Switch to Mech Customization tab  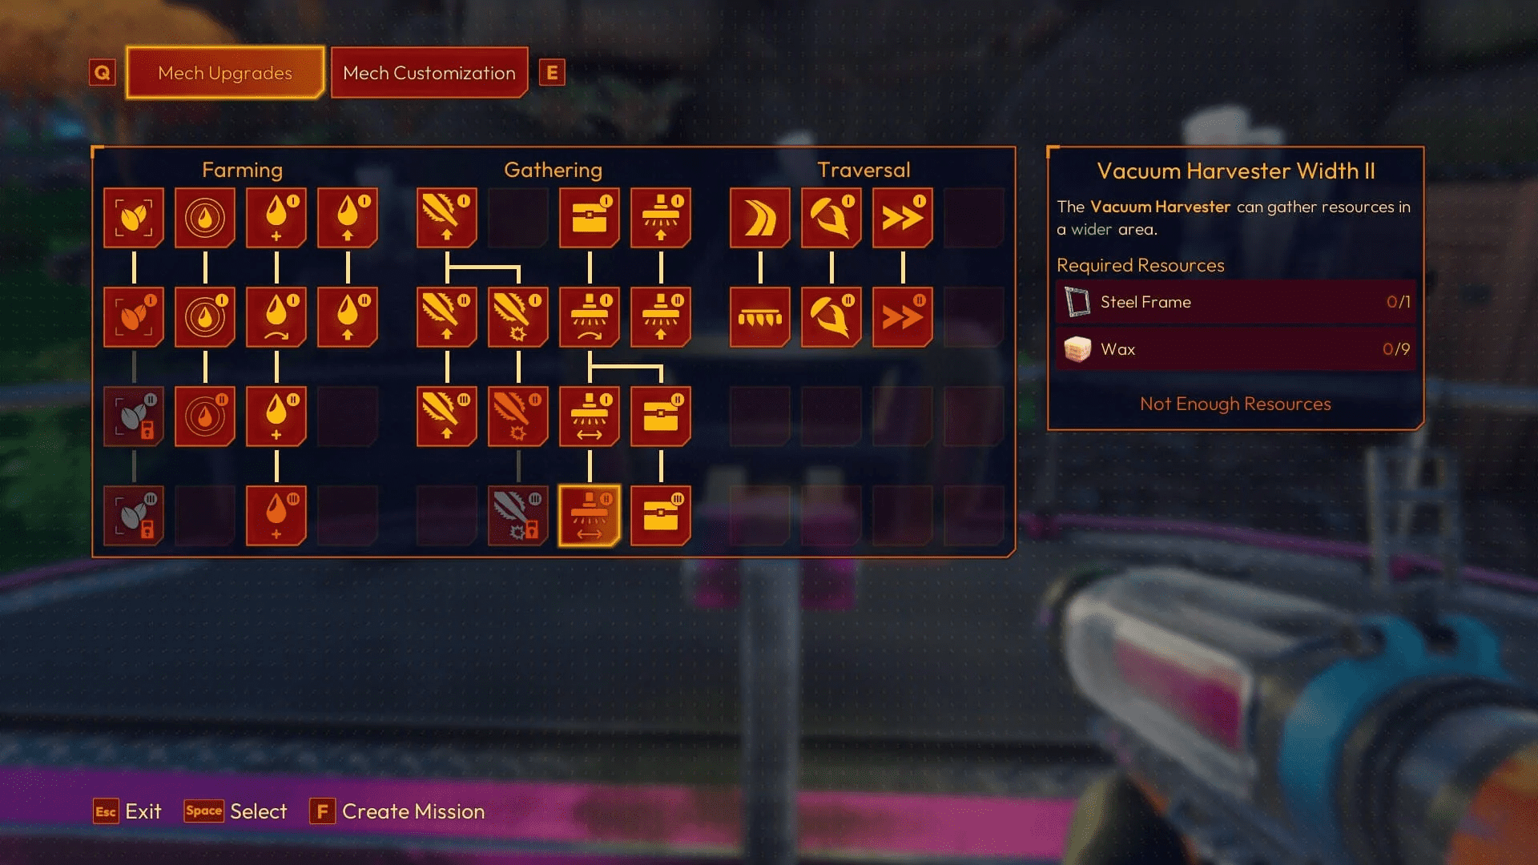429,73
